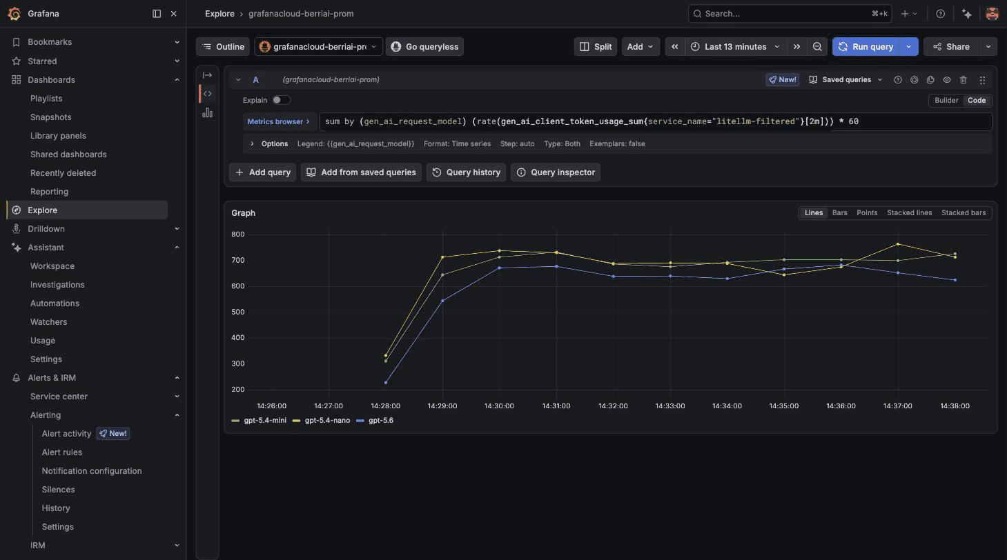Collapse query row A

(238, 80)
